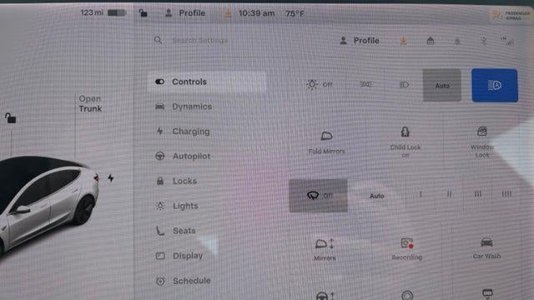The height and width of the screenshot is (300, 534).
Task: Tap the 75°F temperature reading
Action: [x=295, y=13]
